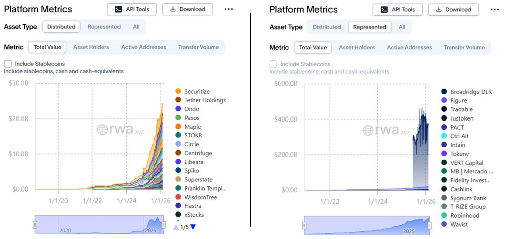Select Distributed asset type in right panel

[x=327, y=27]
